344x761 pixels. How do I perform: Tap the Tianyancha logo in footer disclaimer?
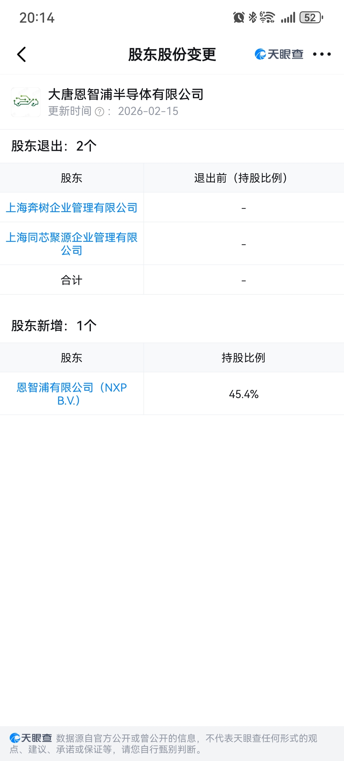(31, 738)
